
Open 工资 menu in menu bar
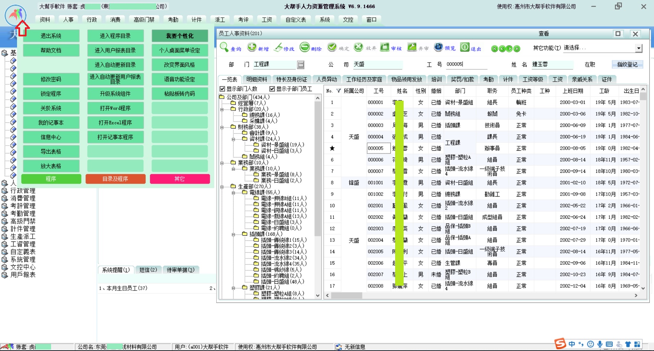coord(267,20)
